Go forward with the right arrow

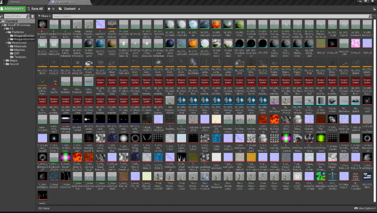[53, 9]
